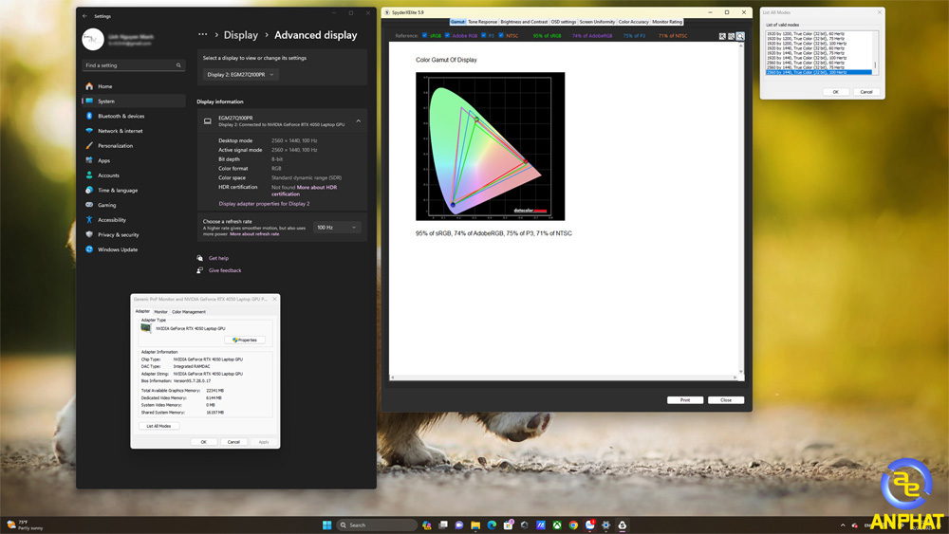Viewport: 949px width, 534px height.
Task: Click the middle zoom icon in SpyderXElite toolbar
Action: coord(731,36)
